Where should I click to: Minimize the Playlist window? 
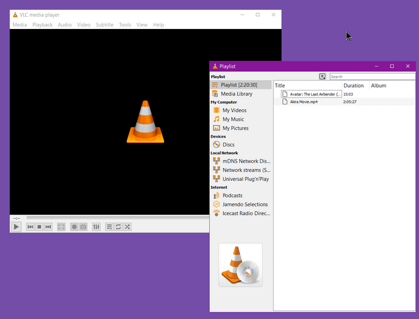pyautogui.click(x=376, y=66)
